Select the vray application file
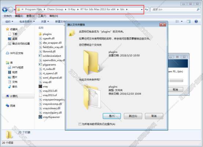This screenshot has height=147, width=203. 43,87
